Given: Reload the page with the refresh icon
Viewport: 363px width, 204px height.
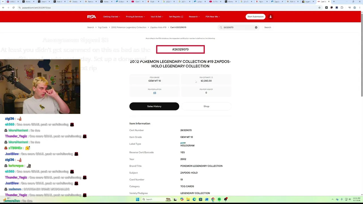Looking at the screenshot, I should 13,8.
